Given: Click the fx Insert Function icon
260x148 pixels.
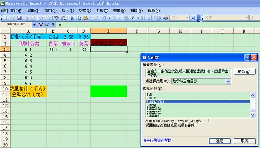Looking at the screenshot, I should [53, 25].
